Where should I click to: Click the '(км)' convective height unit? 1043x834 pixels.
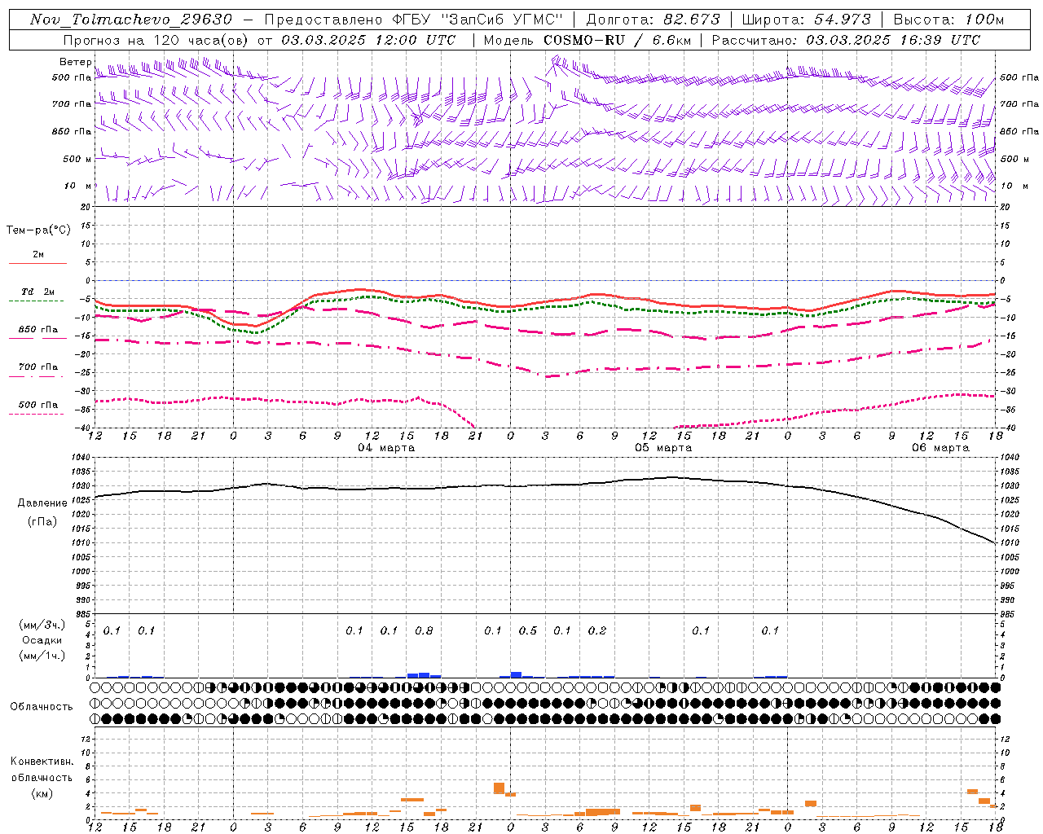point(42,792)
